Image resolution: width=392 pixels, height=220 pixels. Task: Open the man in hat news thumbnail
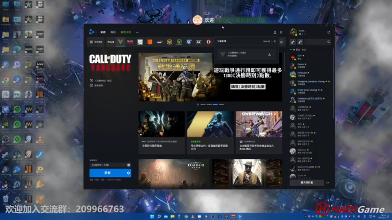pos(247,174)
